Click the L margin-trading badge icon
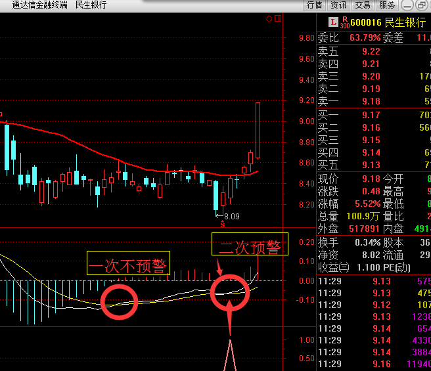This screenshot has width=431, height=371. (333, 22)
